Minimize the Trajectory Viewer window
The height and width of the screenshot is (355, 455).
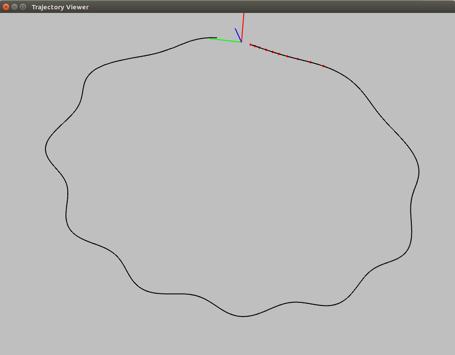tap(14, 7)
